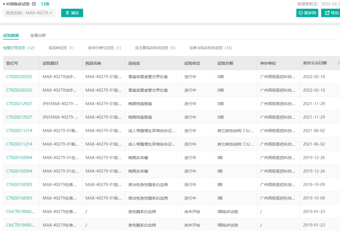Viewport: 340px width, 231px height.
Task: Select 按主要临床机构浏览 (5) view
Action: click(x=155, y=48)
